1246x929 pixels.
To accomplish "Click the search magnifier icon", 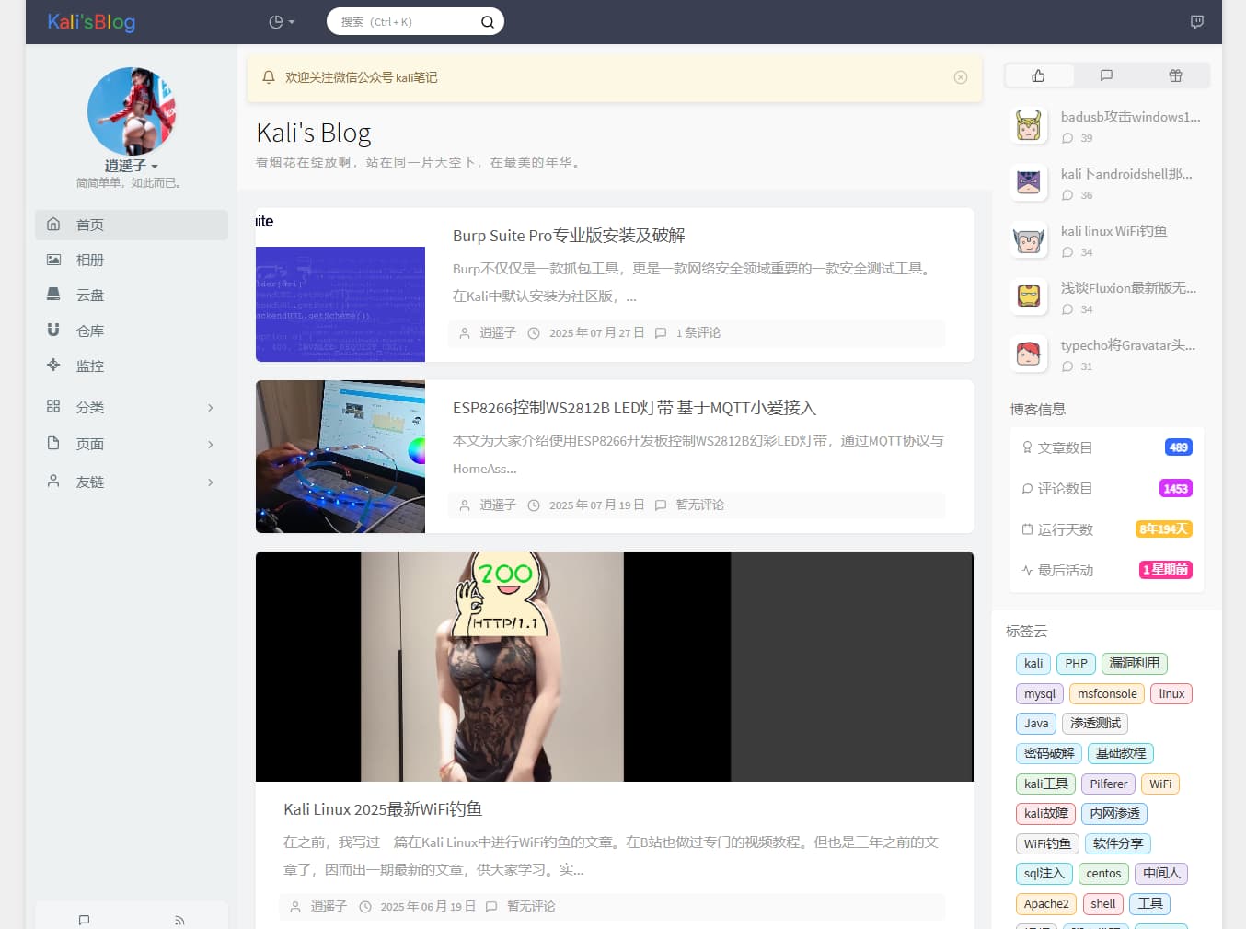I will [487, 22].
